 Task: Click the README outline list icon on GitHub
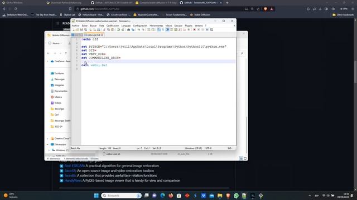[x=57, y=23]
